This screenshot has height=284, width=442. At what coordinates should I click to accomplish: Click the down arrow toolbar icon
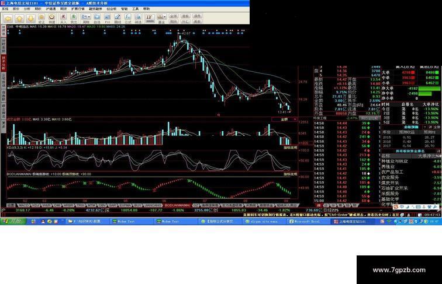[30, 19]
